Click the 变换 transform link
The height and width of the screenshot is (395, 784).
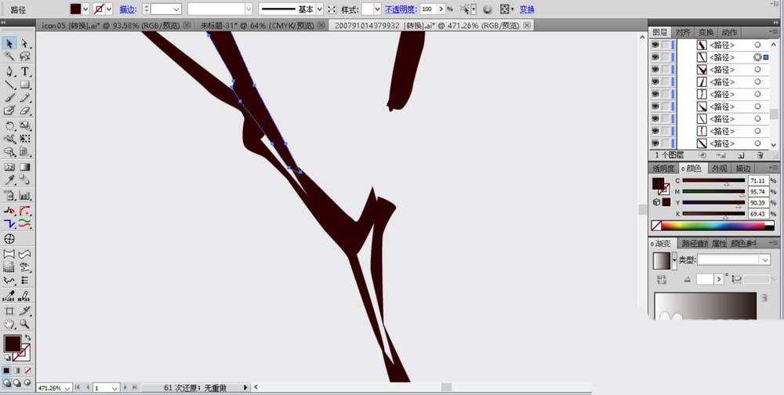527,9
